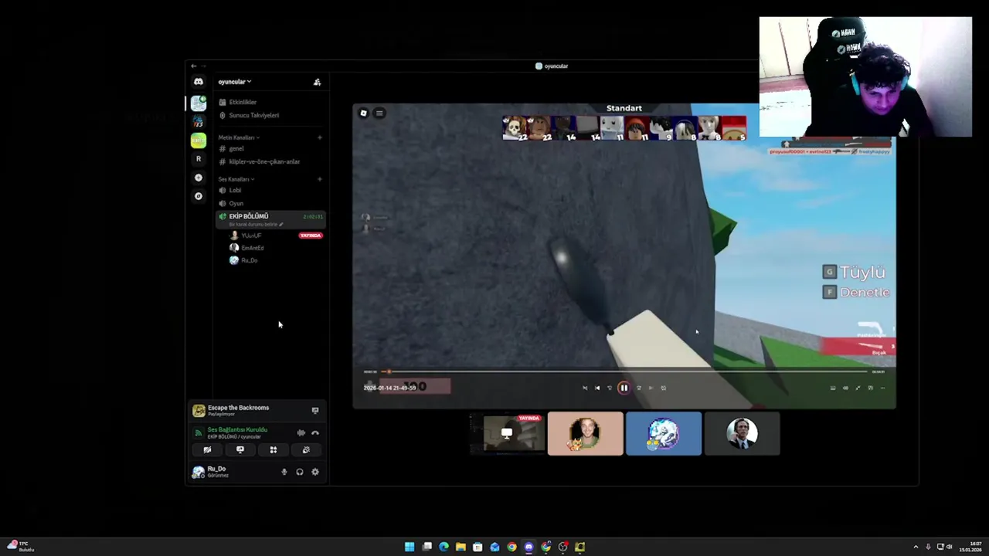Select the participant tile with suited man
Viewport: 989px width, 556px height.
pyautogui.click(x=743, y=434)
